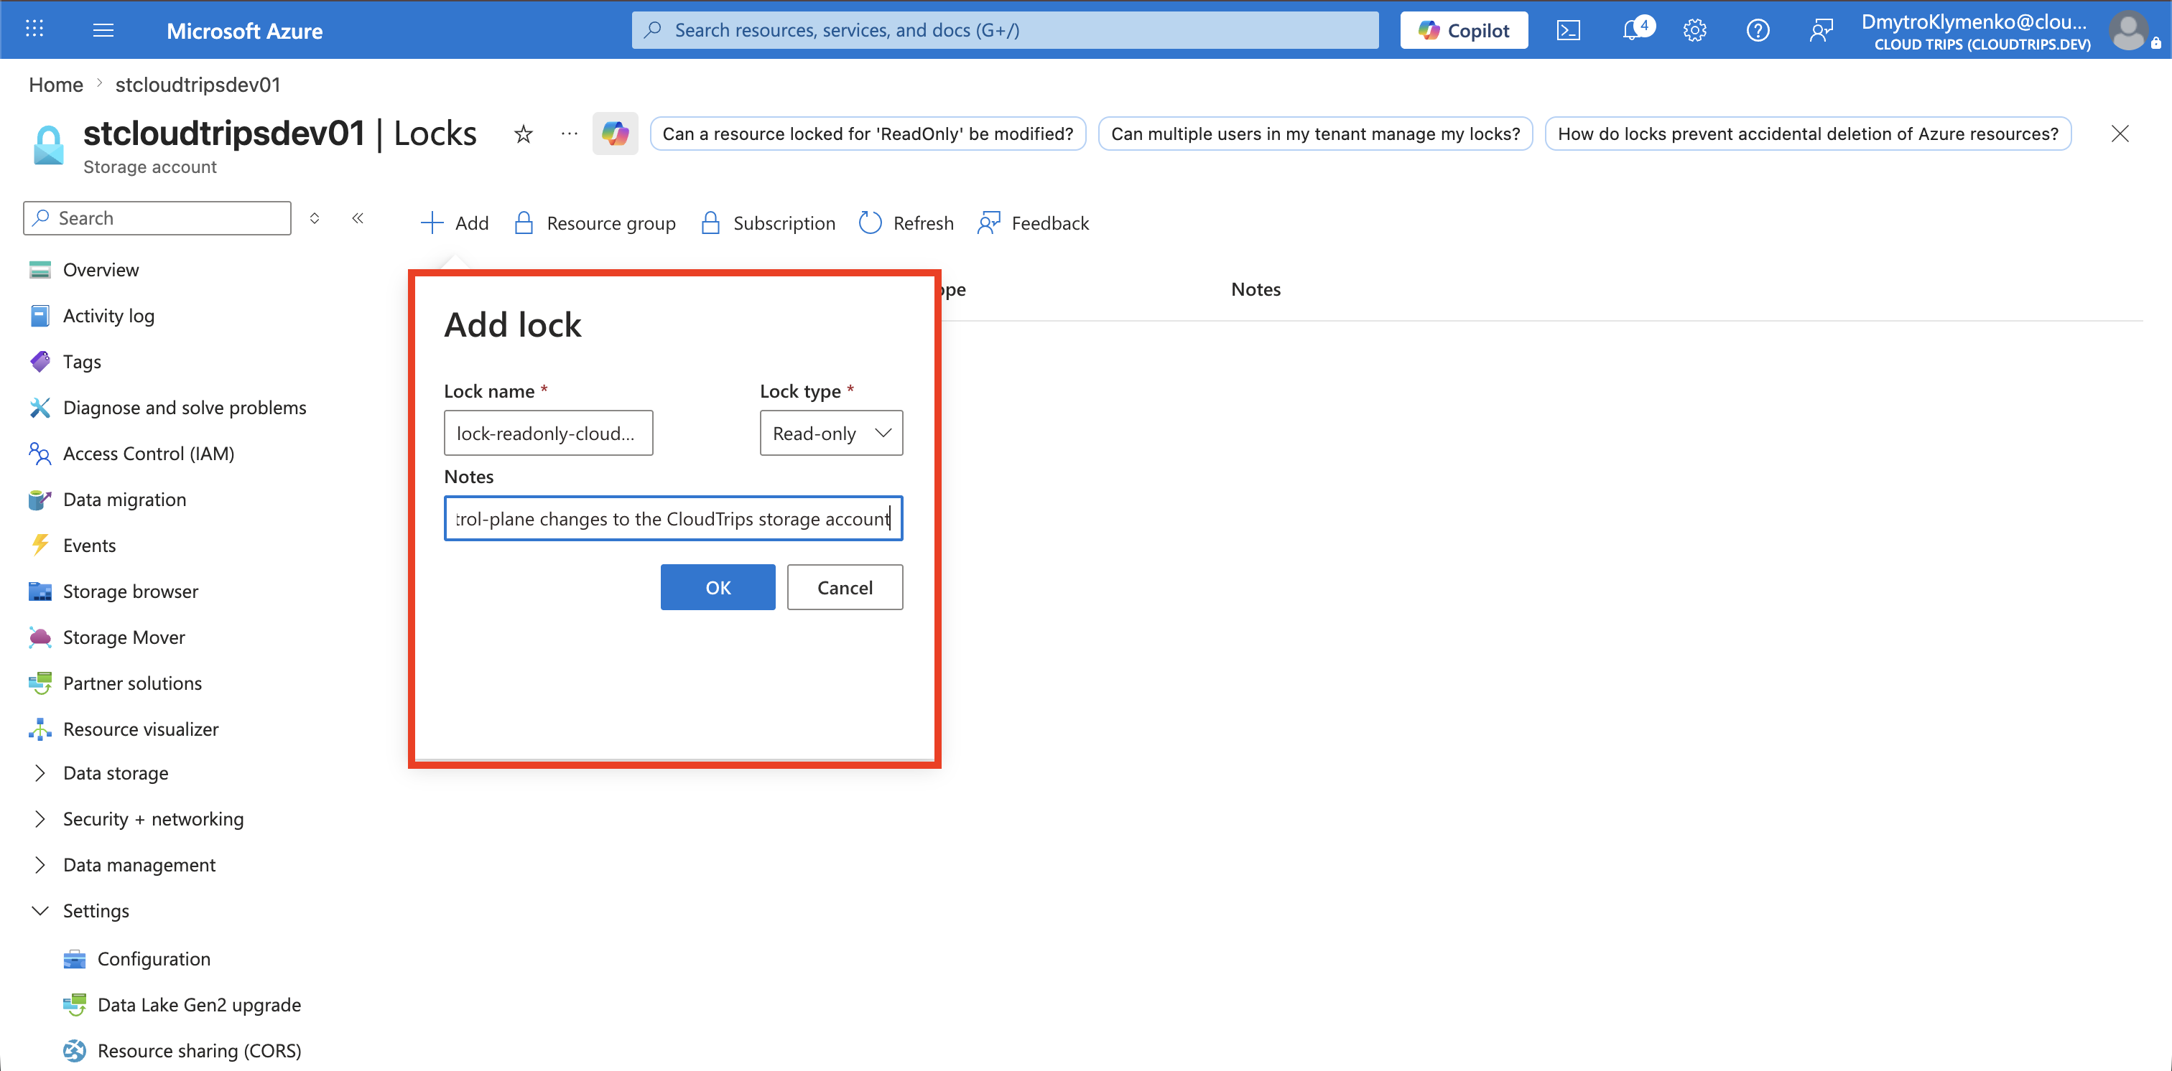Open top bar feedback icon
This screenshot has height=1071, width=2172.
(1821, 30)
